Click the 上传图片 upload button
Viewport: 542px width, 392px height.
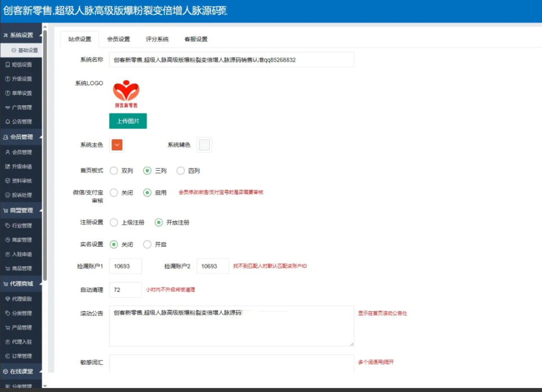click(128, 121)
